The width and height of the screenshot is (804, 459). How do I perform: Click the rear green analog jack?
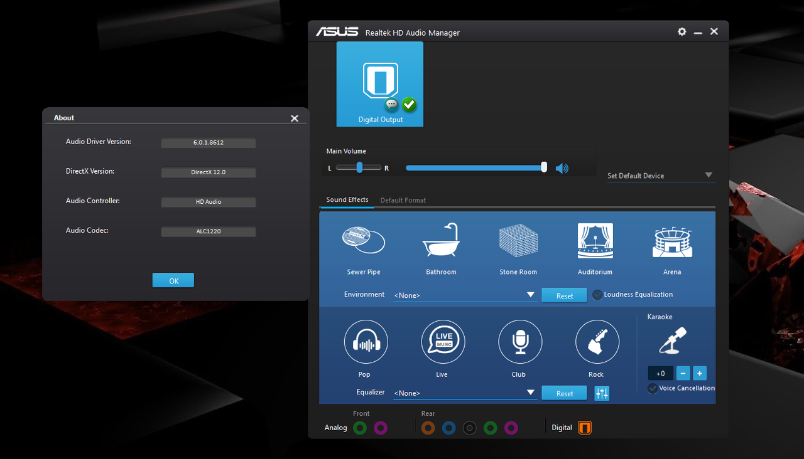(x=491, y=428)
